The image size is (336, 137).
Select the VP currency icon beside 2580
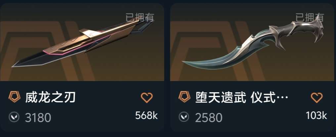pyautogui.click(x=184, y=117)
